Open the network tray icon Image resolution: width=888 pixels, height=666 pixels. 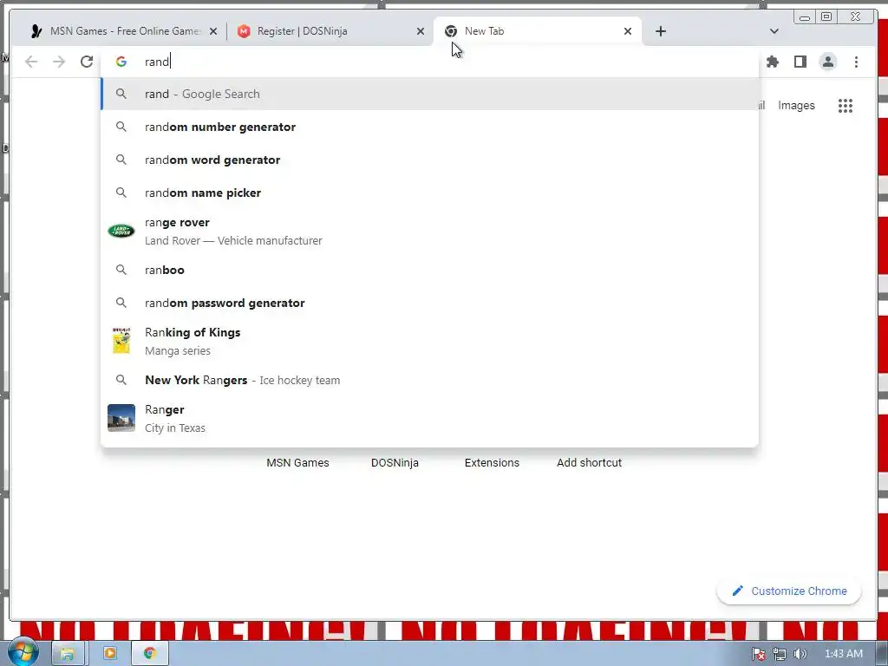click(780, 654)
